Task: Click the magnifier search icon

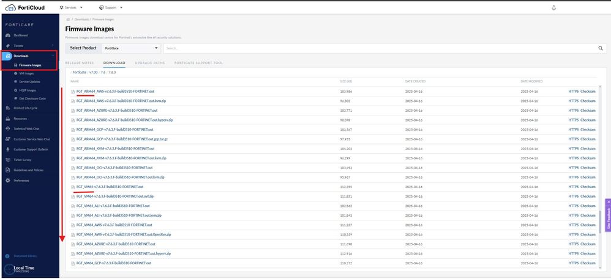Action: (601, 48)
